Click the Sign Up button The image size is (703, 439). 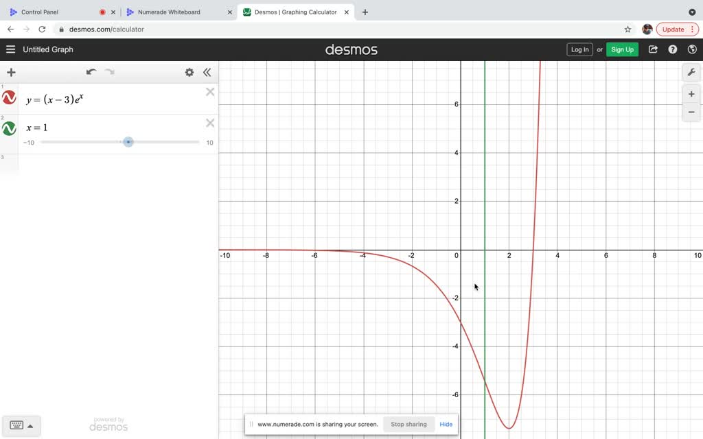[622, 49]
